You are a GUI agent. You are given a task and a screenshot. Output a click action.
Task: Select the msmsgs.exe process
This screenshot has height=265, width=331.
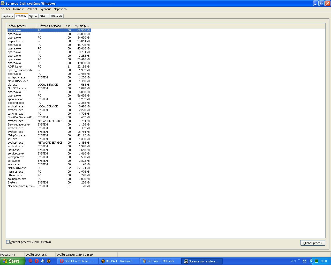[49, 172]
